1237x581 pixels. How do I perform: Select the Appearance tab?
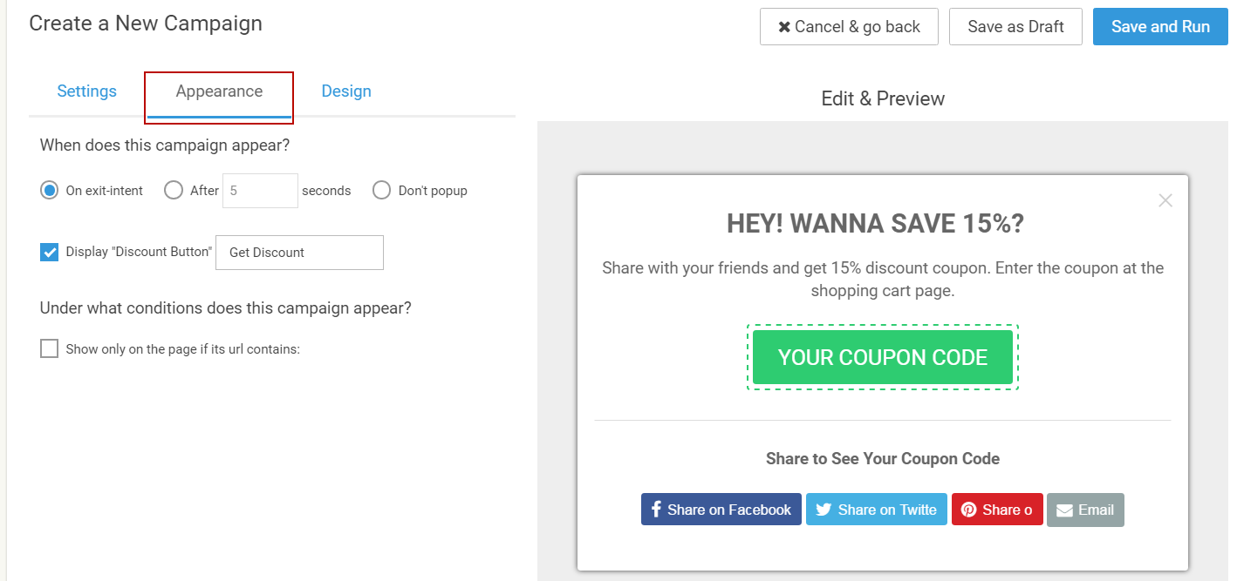click(219, 91)
